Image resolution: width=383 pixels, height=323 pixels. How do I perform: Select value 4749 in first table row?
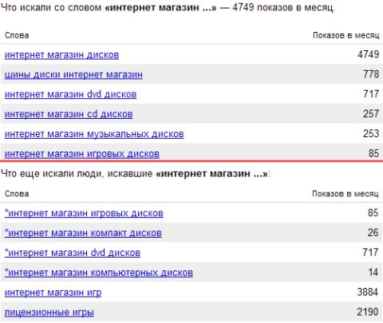point(368,54)
